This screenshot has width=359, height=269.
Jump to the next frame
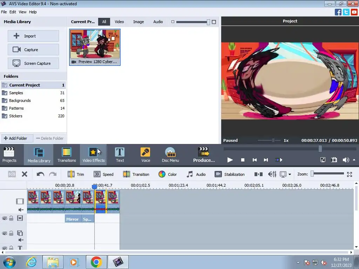point(266,160)
